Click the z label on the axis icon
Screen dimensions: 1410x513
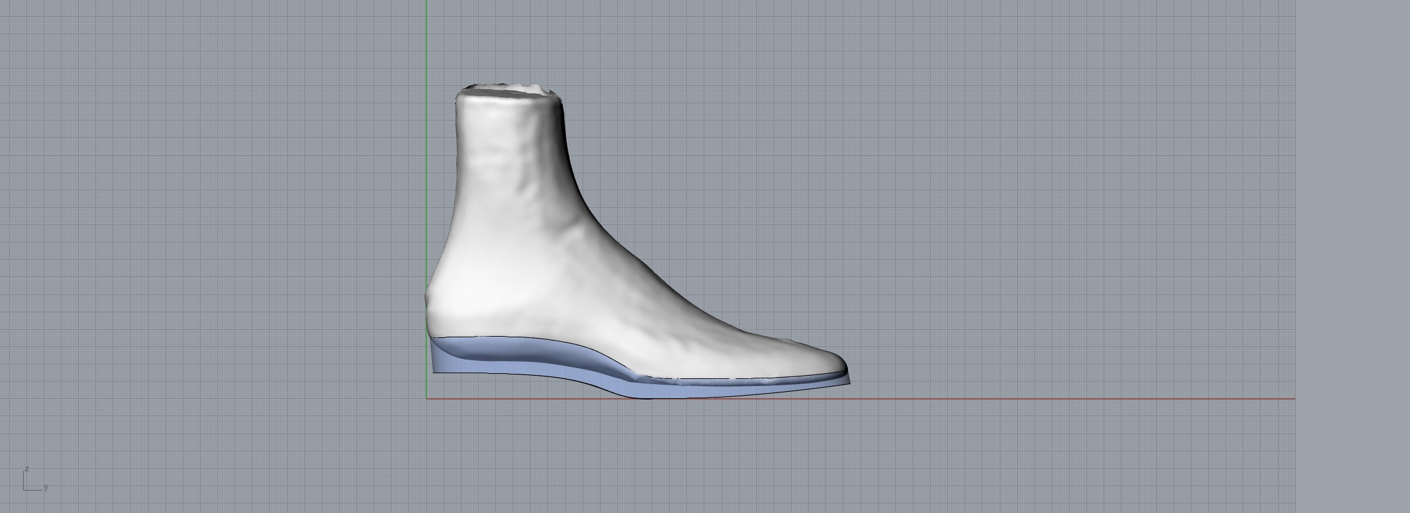click(27, 469)
